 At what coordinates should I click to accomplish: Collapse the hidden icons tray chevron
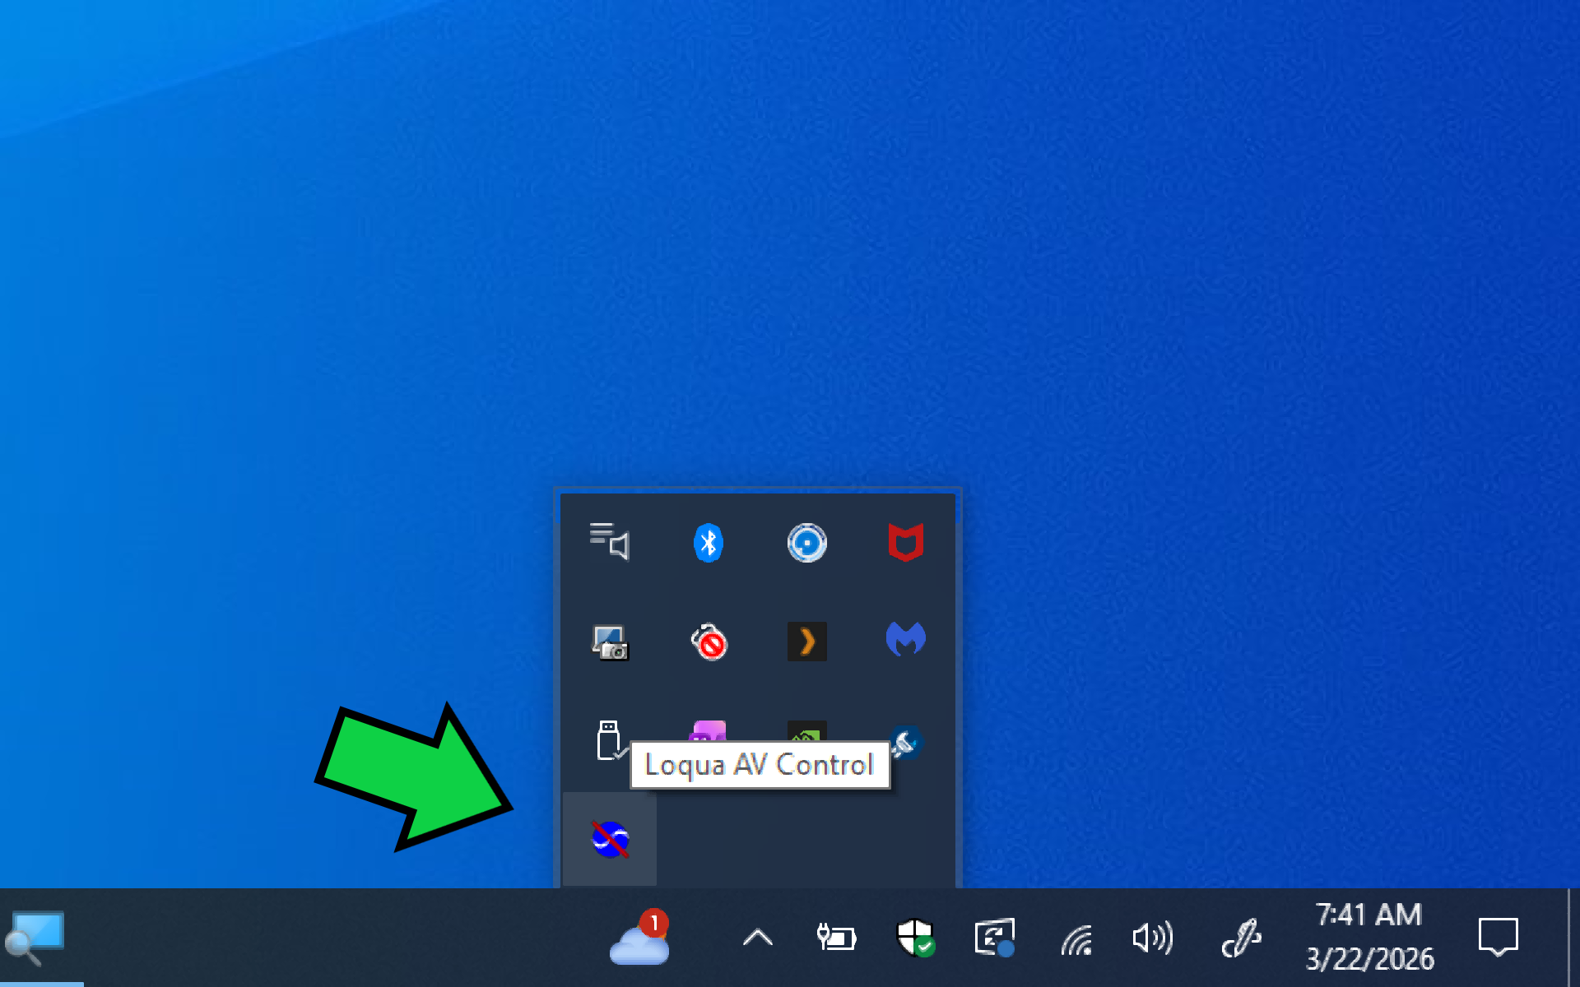tap(757, 938)
